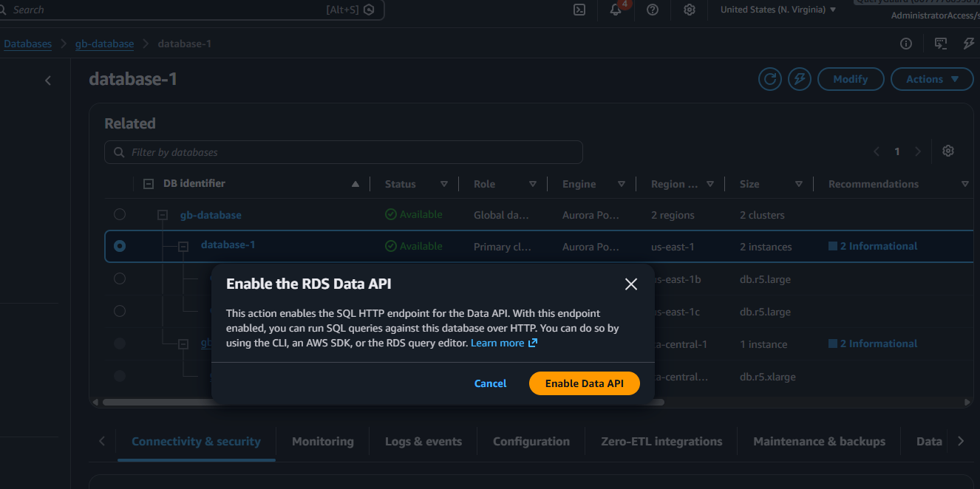Click Cancel in the dialog
This screenshot has height=489, width=980.
point(491,383)
